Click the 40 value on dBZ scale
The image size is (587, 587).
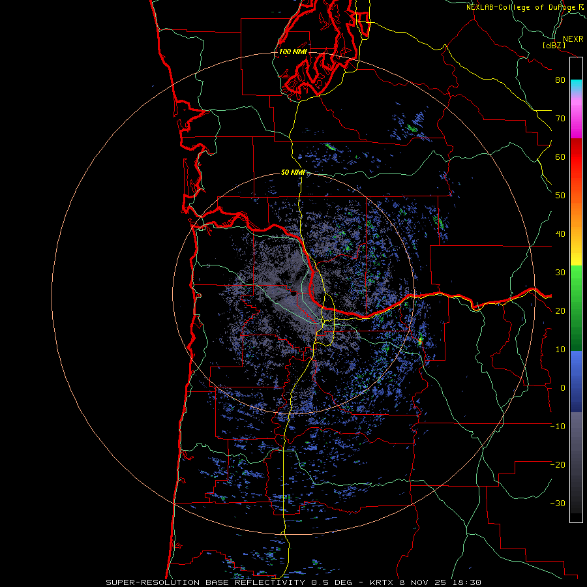pos(560,234)
